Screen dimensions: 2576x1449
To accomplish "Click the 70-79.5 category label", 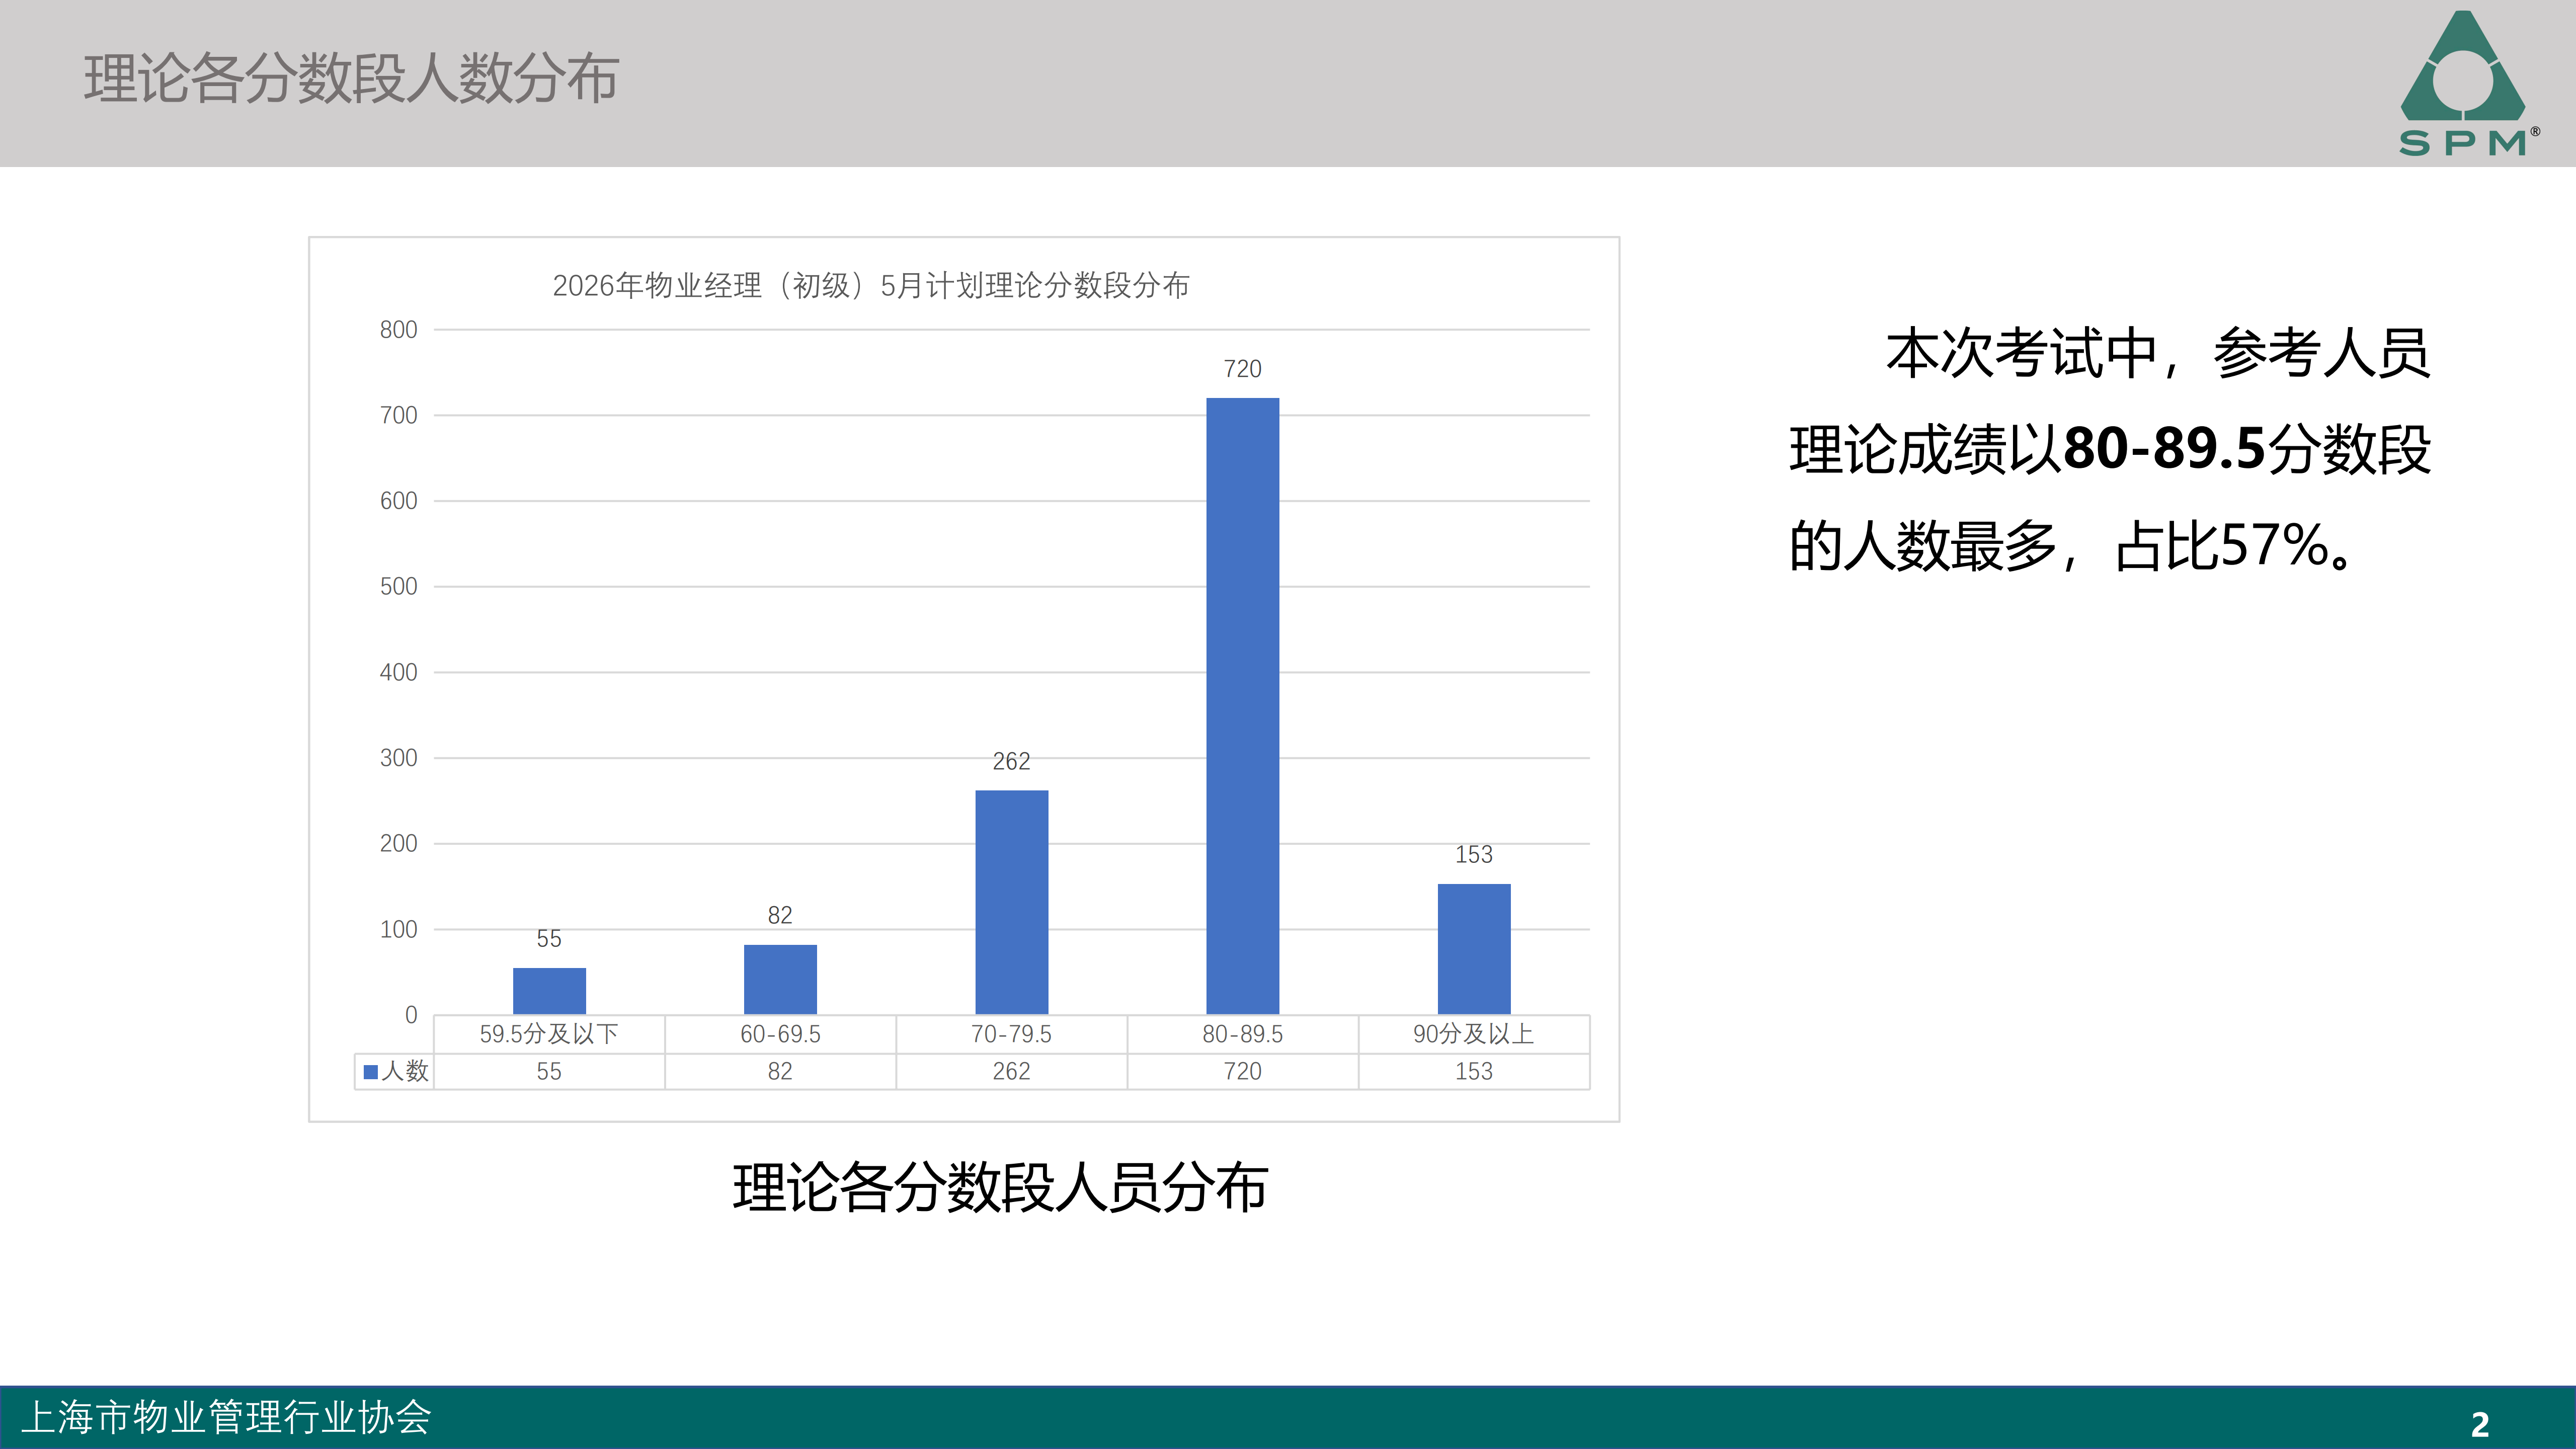I will click(1011, 1034).
